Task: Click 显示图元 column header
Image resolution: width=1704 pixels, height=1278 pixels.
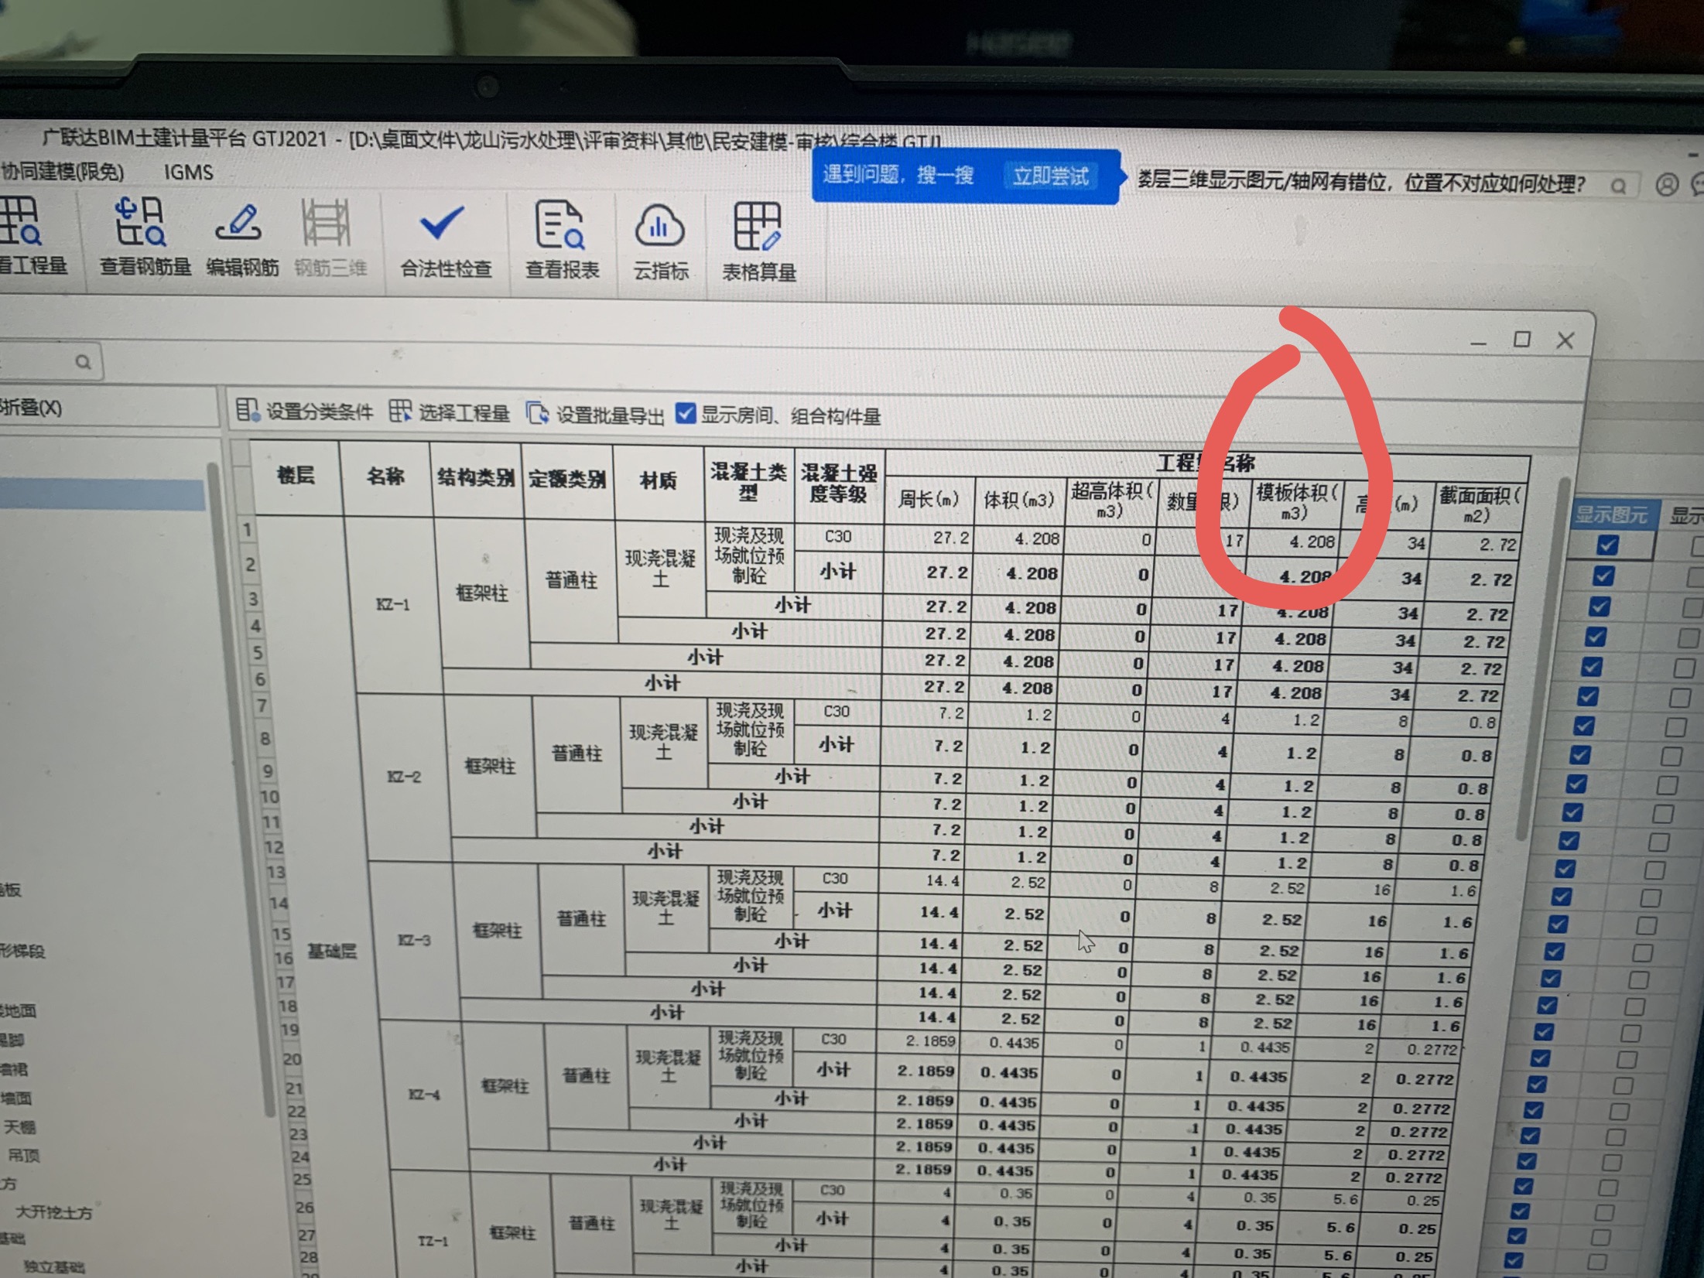Action: tap(1611, 514)
